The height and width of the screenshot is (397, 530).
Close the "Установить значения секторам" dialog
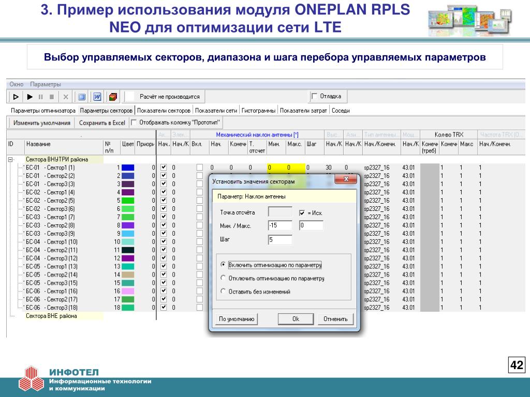(x=345, y=179)
